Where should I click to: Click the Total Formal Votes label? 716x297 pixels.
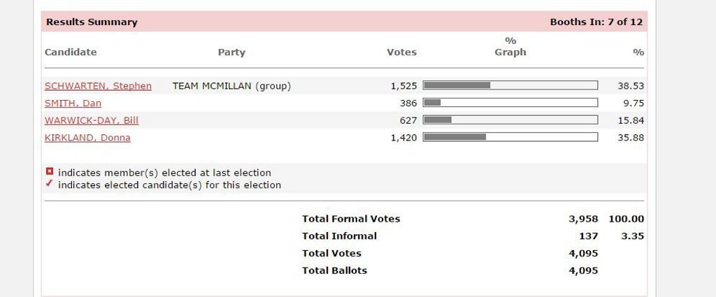pyautogui.click(x=351, y=219)
